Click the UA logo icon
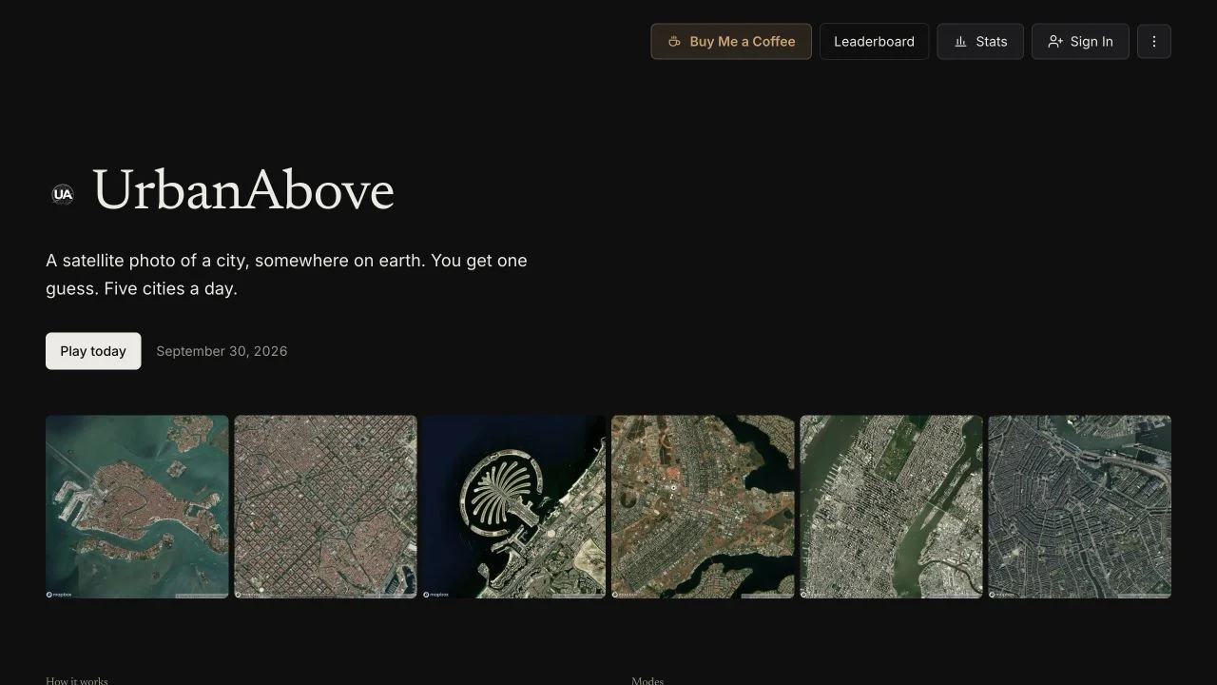Image resolution: width=1217 pixels, height=685 pixels. click(63, 194)
